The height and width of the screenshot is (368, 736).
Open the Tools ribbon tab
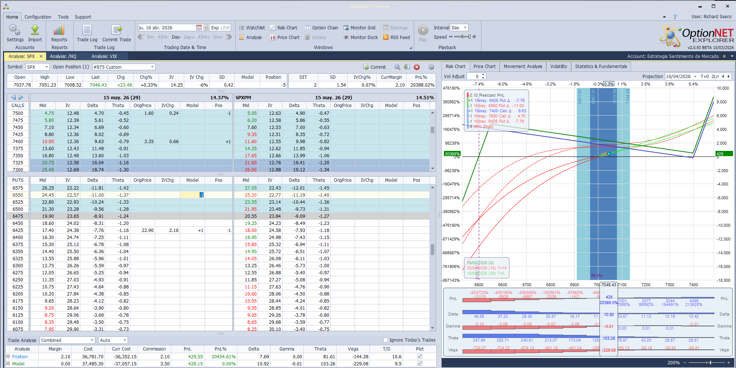63,17
